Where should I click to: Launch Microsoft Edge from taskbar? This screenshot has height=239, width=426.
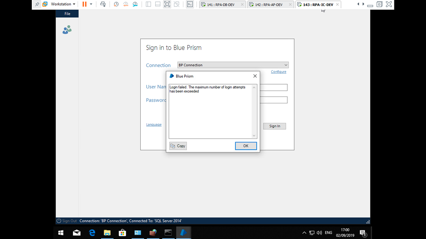pos(92,233)
